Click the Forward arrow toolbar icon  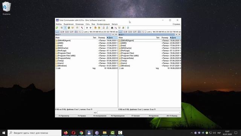[90, 28]
